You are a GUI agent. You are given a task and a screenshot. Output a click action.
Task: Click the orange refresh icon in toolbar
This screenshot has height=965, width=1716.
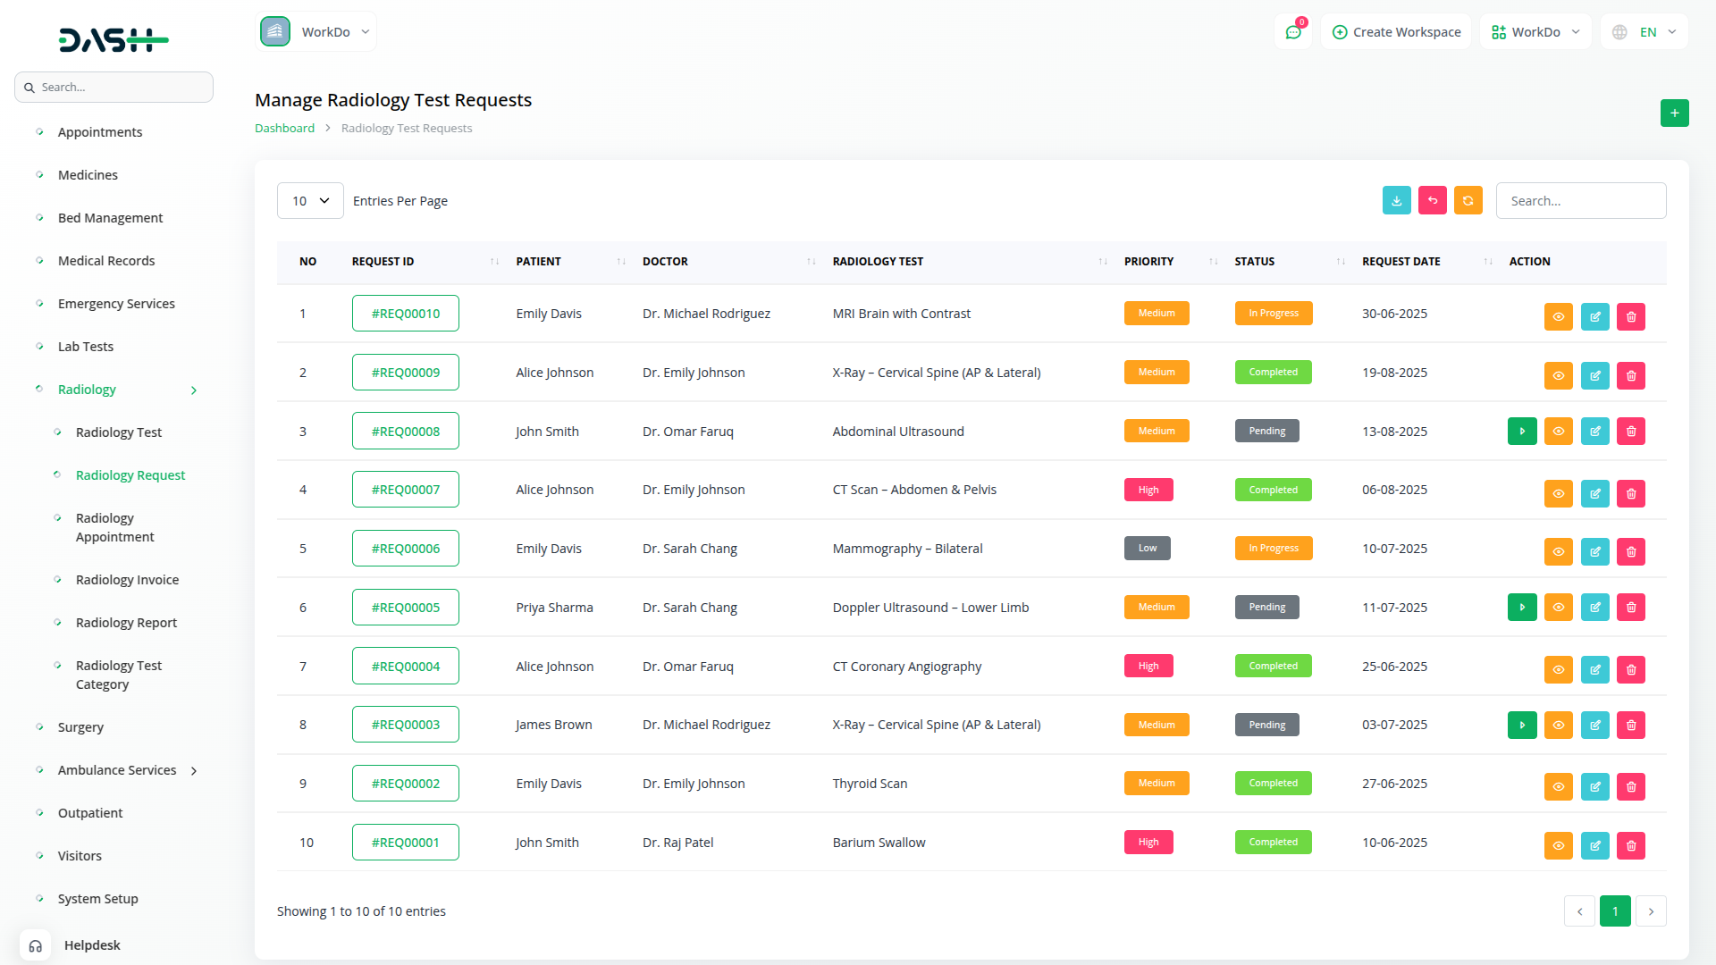click(1468, 200)
